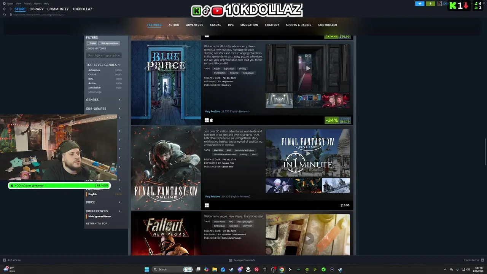Screen dimensions: 487x274
Task: Open the Windows Start button
Action: point(147,269)
